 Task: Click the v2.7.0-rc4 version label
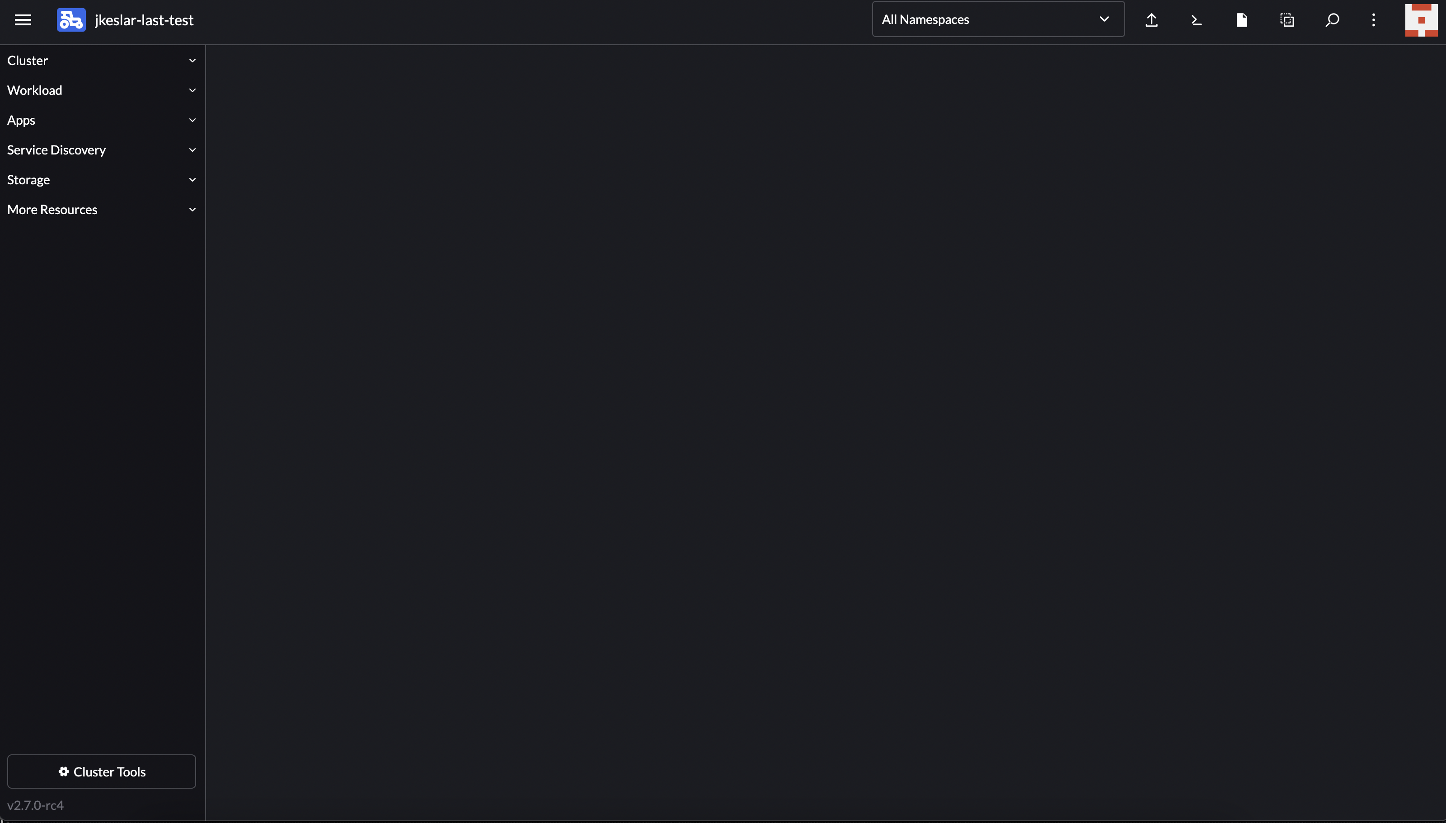[x=35, y=805]
